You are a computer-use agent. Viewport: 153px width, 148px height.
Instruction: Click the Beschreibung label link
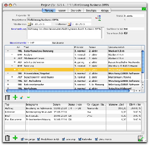pyautogui.click(x=19, y=29)
